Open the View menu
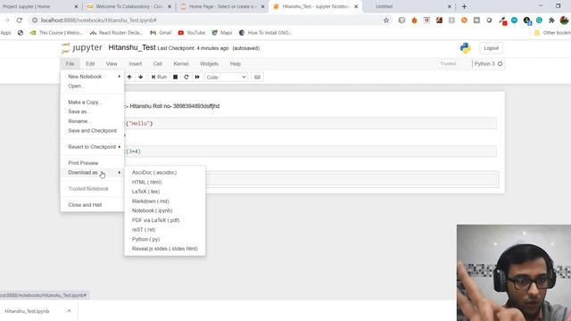Viewport: 571px width, 321px height. 112,63
